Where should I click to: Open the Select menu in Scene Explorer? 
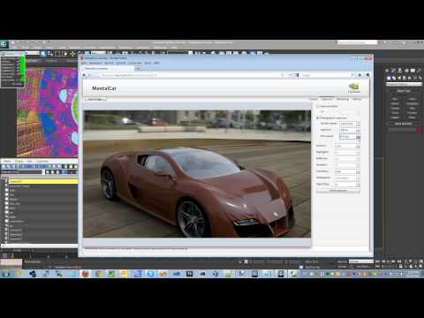click(x=7, y=162)
